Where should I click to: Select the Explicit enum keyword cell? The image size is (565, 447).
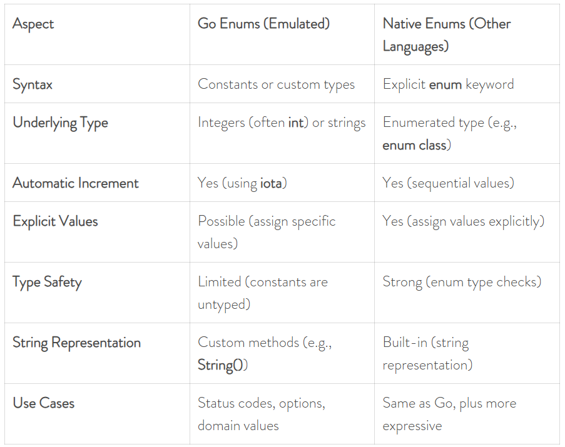point(467,84)
